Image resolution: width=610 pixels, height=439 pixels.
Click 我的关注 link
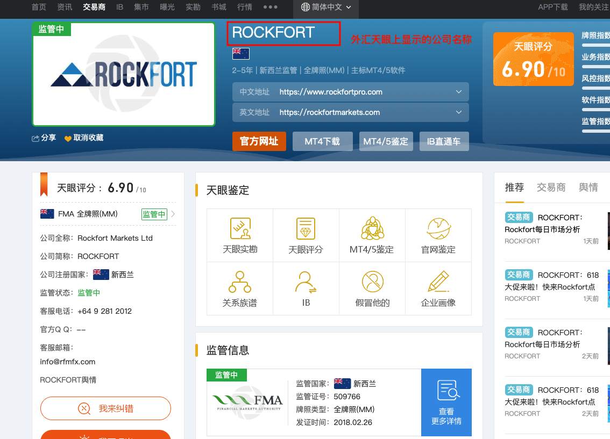pyautogui.click(x=594, y=7)
